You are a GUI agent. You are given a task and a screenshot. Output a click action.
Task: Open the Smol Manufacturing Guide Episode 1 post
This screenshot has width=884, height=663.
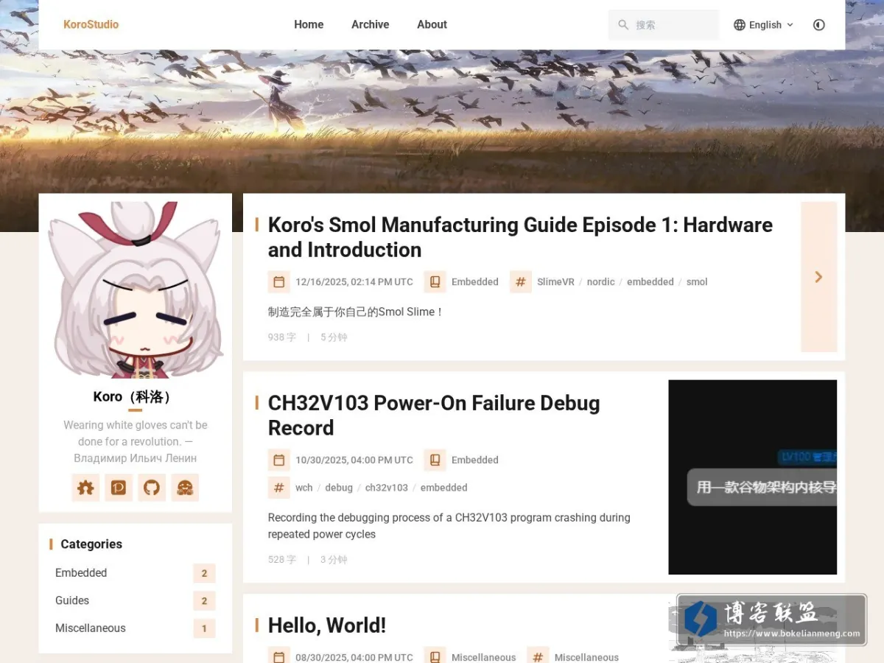pos(520,237)
